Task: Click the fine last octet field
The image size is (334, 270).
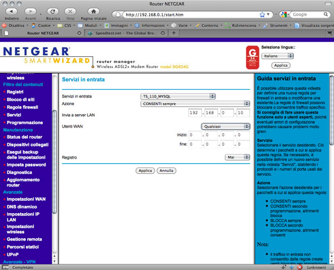Action: [x=243, y=144]
